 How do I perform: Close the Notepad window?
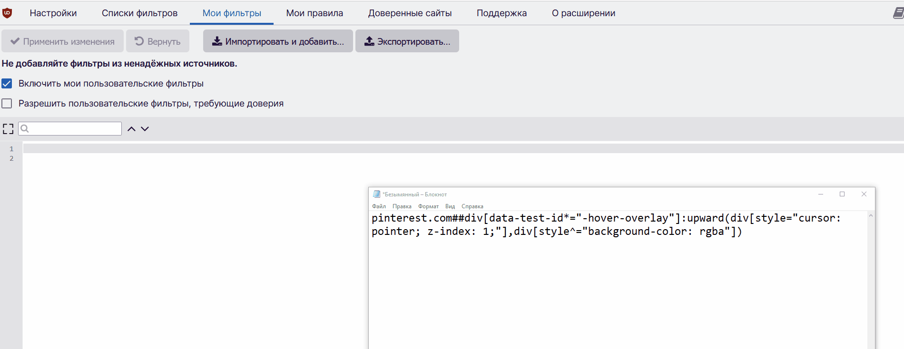864,194
